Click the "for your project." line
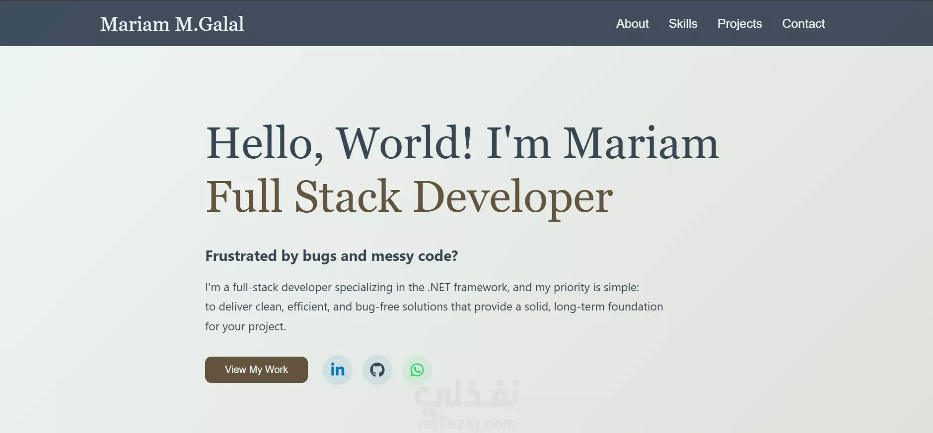933x433 pixels. [245, 326]
